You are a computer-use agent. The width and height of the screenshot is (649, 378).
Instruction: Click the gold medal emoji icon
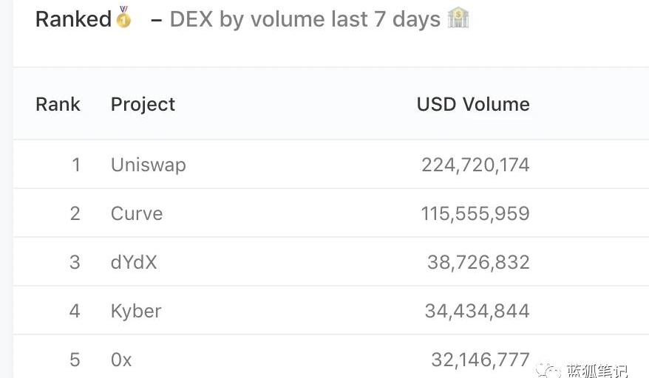(123, 18)
